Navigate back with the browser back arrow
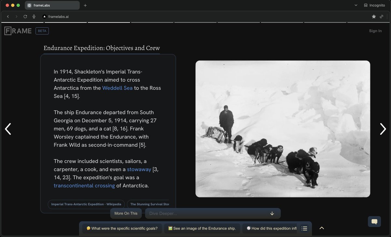 click(8, 16)
